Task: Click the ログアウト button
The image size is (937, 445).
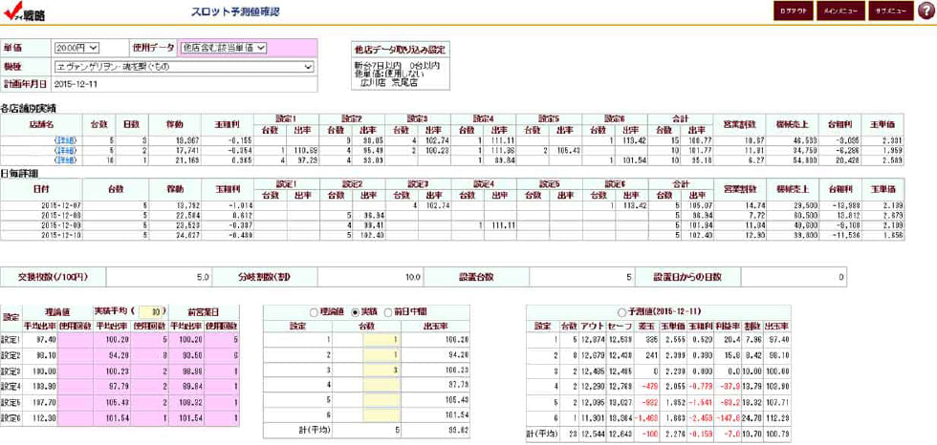Action: [793, 11]
